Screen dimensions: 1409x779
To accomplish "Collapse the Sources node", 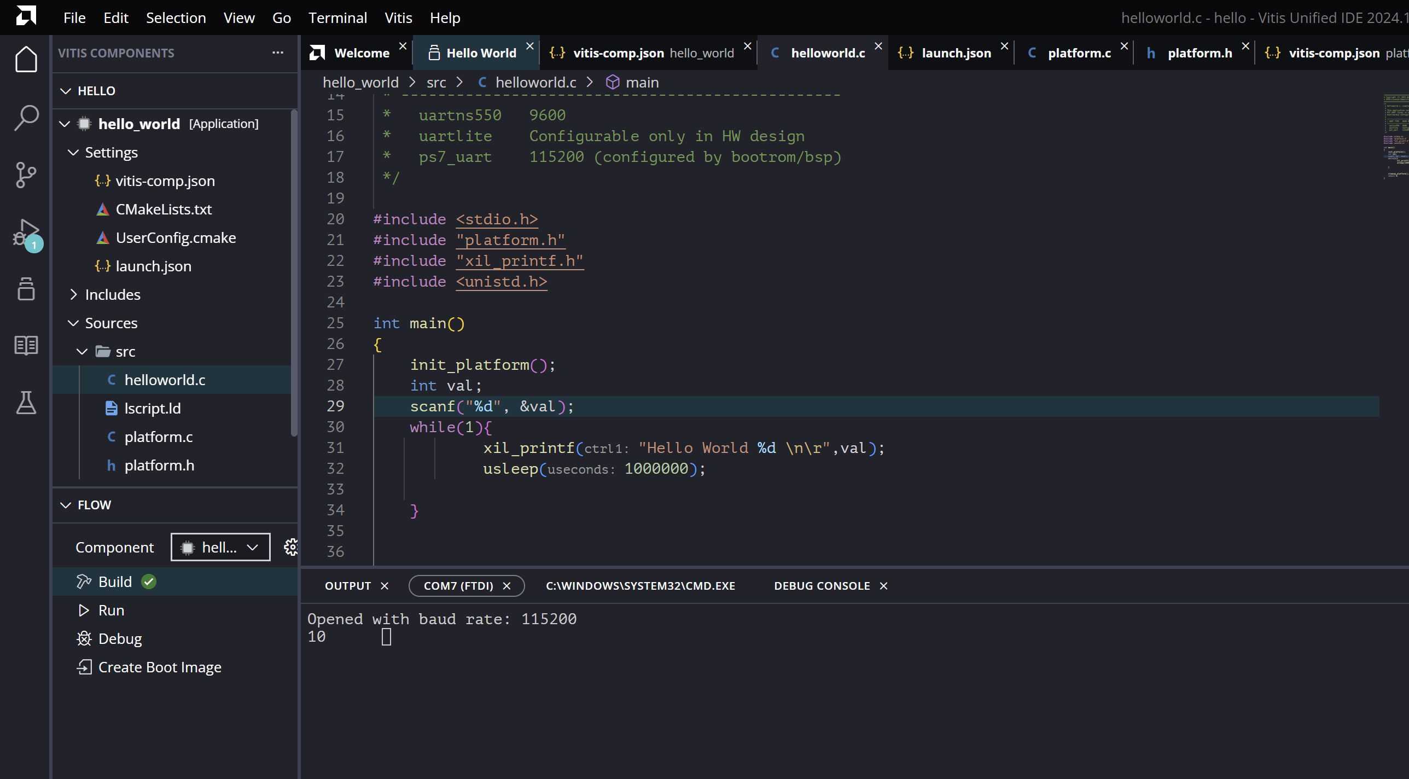I will click(x=73, y=323).
